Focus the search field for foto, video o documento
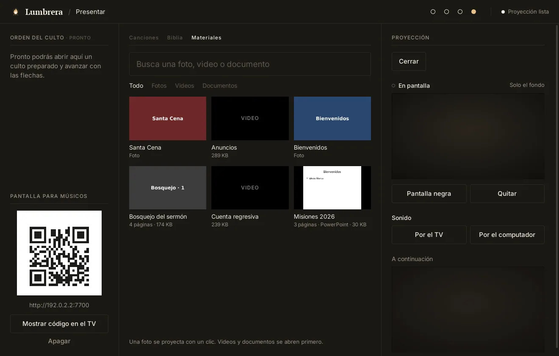The height and width of the screenshot is (356, 559). coord(250,64)
